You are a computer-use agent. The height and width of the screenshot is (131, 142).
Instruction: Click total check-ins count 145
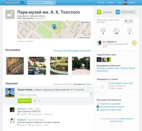(116, 33)
